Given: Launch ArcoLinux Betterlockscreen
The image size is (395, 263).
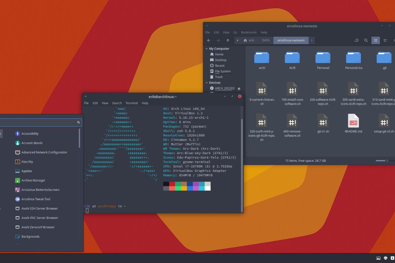Looking at the screenshot, I should pos(37,190).
